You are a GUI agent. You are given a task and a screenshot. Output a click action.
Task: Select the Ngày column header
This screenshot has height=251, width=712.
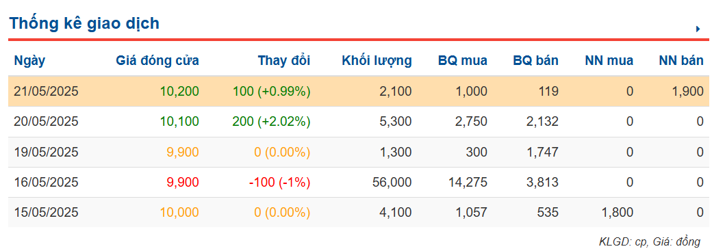point(30,61)
